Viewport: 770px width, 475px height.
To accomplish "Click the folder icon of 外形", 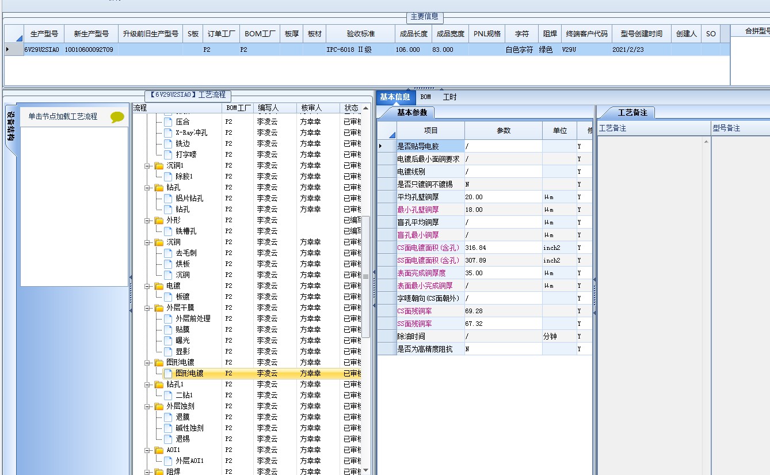I will [x=159, y=221].
